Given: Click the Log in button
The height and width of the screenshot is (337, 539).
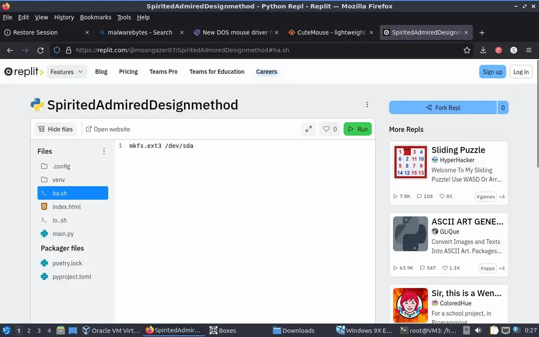Looking at the screenshot, I should 521,72.
